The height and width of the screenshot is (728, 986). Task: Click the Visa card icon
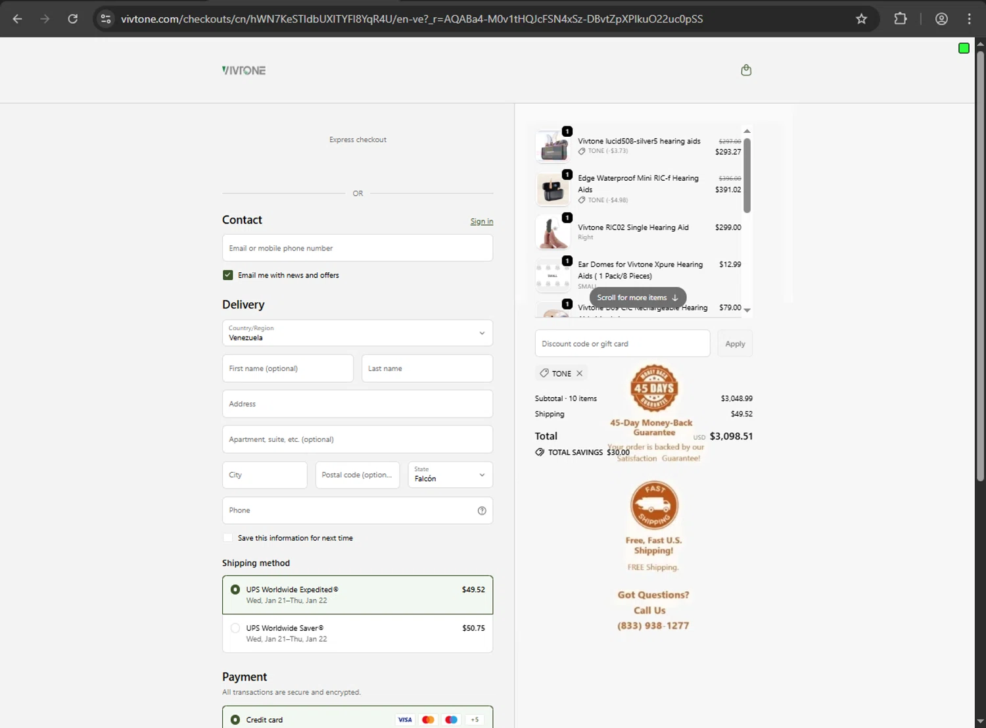pos(405,720)
